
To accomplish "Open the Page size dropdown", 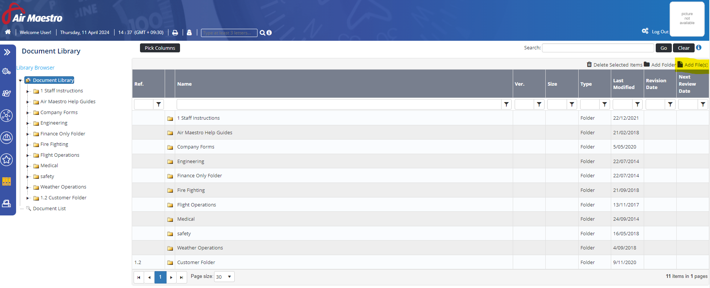I will (x=224, y=277).
